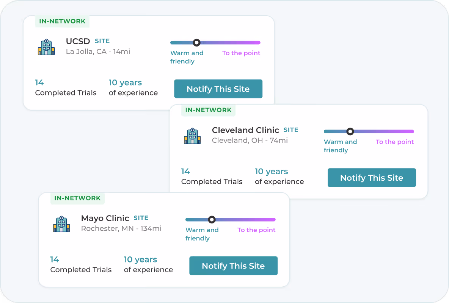449x303 pixels.
Task: Click the IN-NETWORK badge on the UCSD card
Action: coord(62,22)
